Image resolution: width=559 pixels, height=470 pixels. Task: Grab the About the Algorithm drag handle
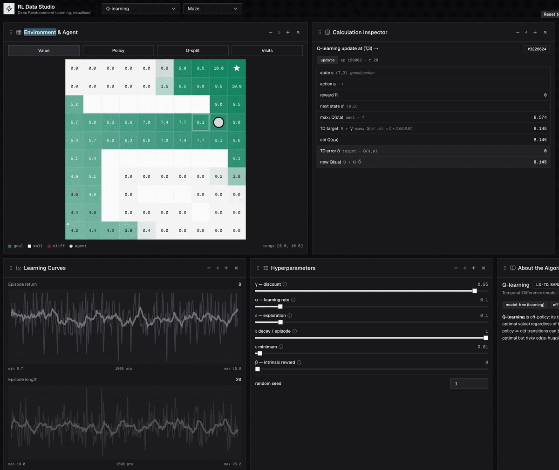click(505, 268)
